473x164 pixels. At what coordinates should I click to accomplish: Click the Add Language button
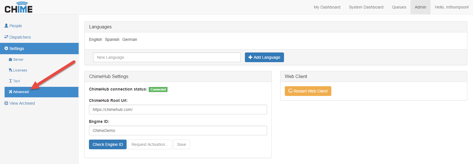point(264,57)
